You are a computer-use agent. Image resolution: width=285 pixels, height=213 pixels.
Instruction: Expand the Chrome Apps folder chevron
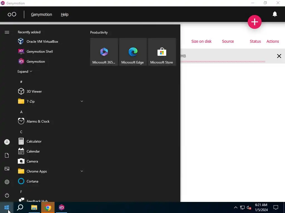point(82,171)
